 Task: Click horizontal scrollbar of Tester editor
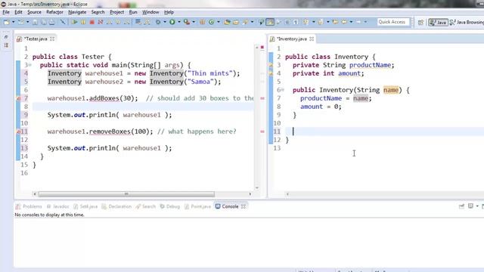click(126, 194)
